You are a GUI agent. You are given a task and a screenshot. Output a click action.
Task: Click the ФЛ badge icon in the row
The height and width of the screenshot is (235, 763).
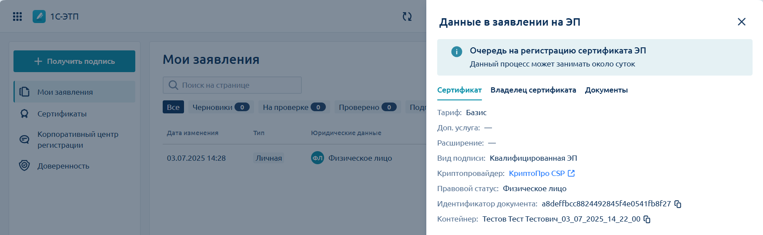pyautogui.click(x=318, y=158)
